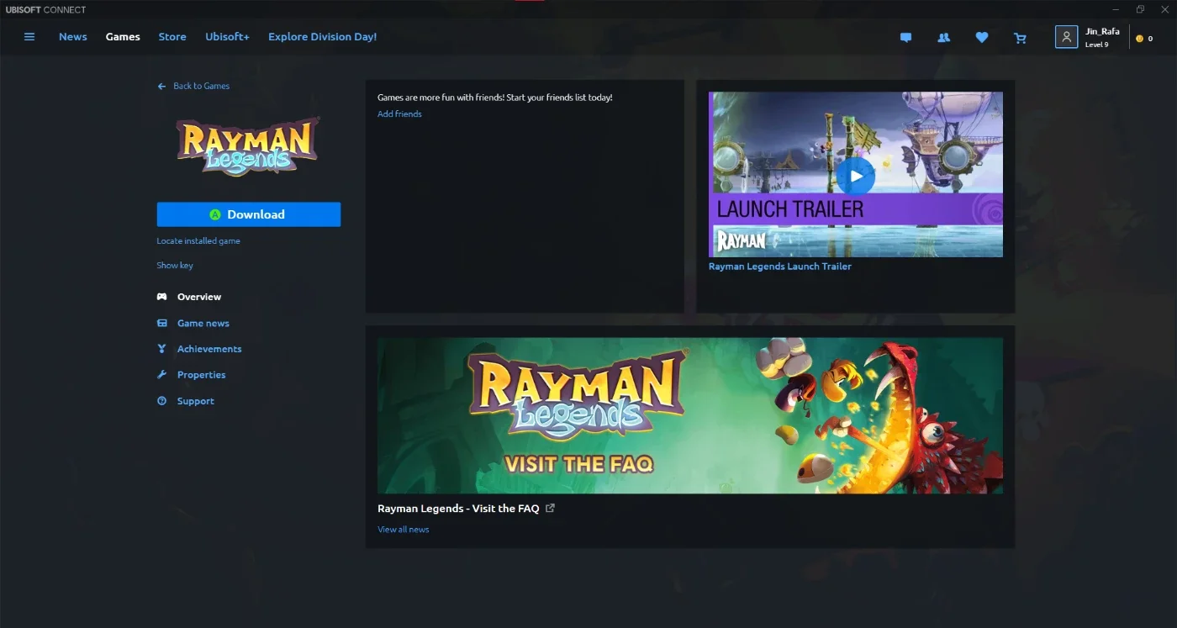Screen dimensions: 1177x628
Task: Click the Level 9 label
Action: pyautogui.click(x=1096, y=45)
